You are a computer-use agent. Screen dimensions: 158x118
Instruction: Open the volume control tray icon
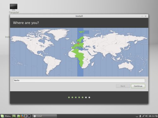146,116
